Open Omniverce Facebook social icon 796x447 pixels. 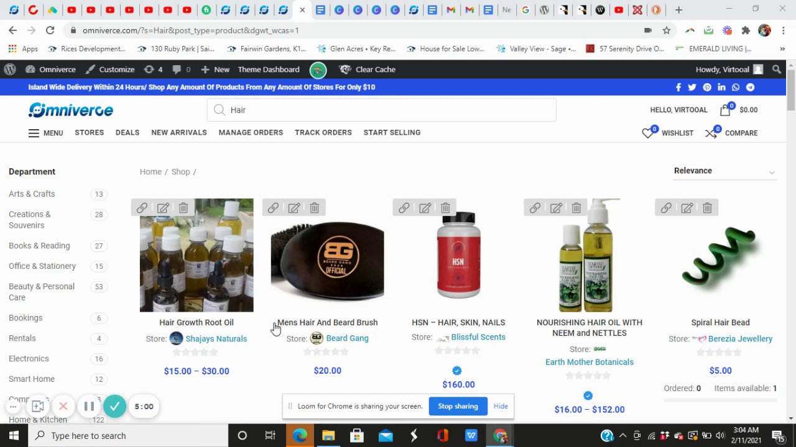[x=678, y=88]
